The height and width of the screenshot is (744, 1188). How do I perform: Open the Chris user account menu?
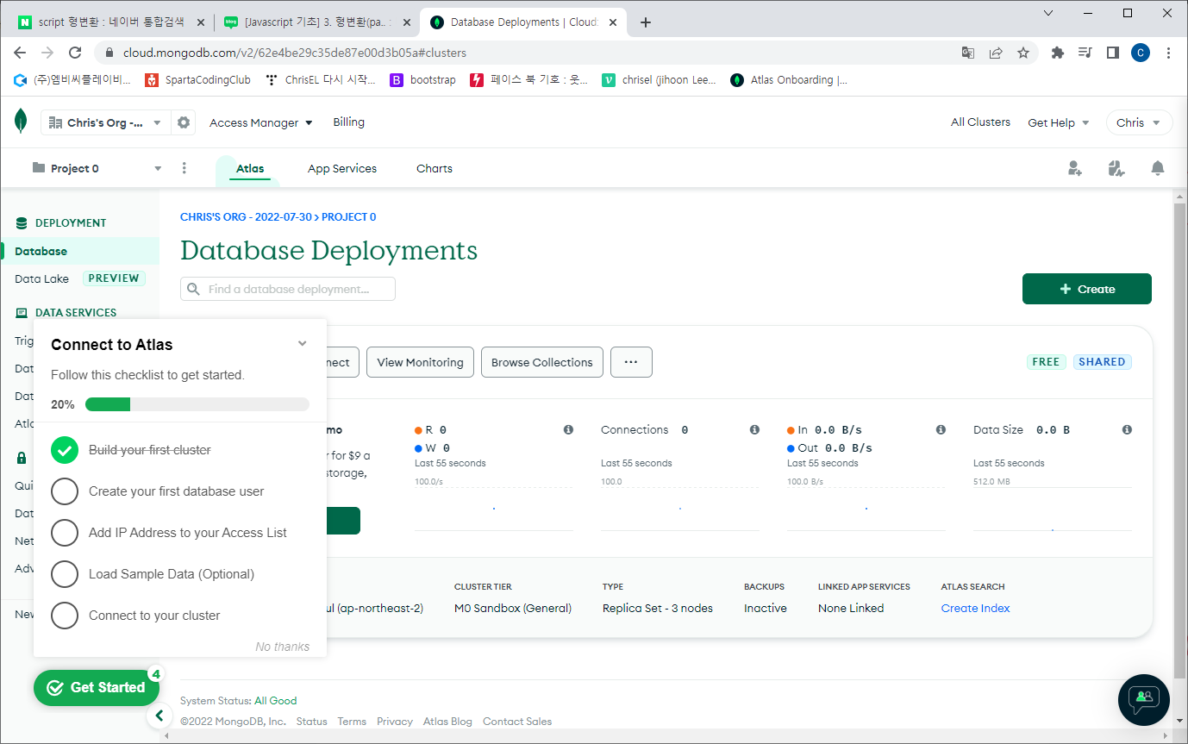click(1139, 122)
